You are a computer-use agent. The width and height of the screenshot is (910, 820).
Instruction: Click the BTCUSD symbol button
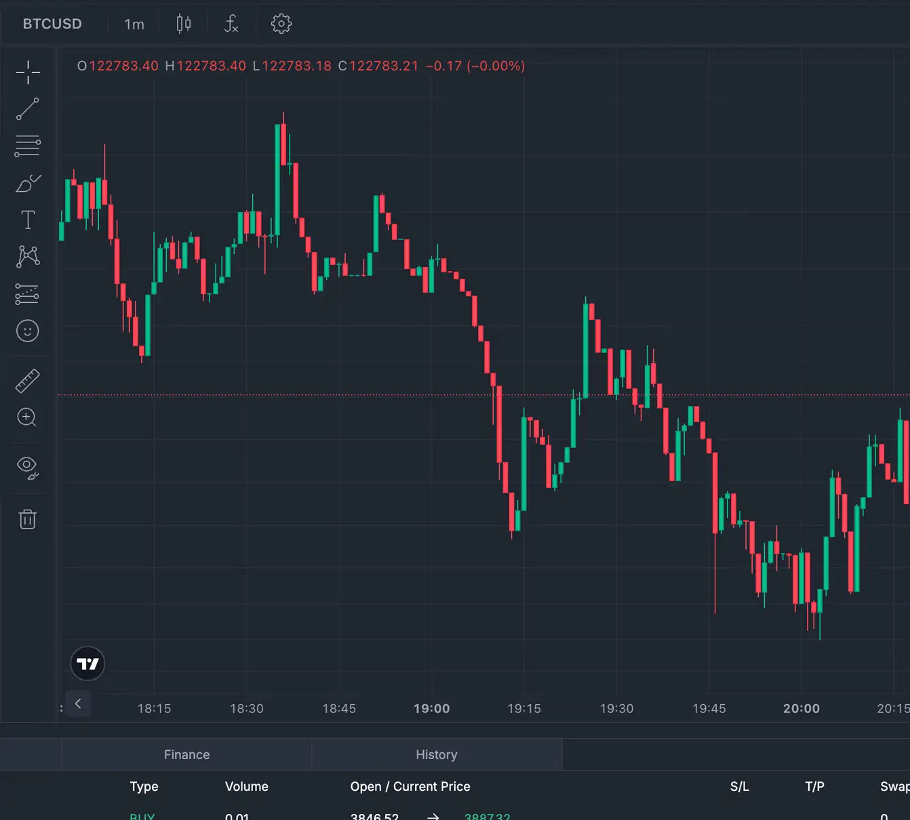[x=52, y=24]
